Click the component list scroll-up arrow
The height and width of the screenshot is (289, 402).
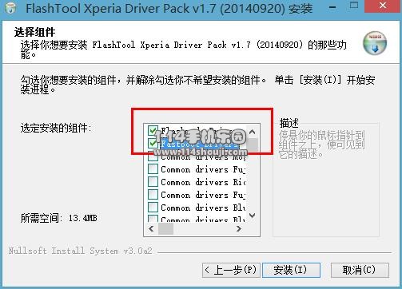[x=252, y=132]
